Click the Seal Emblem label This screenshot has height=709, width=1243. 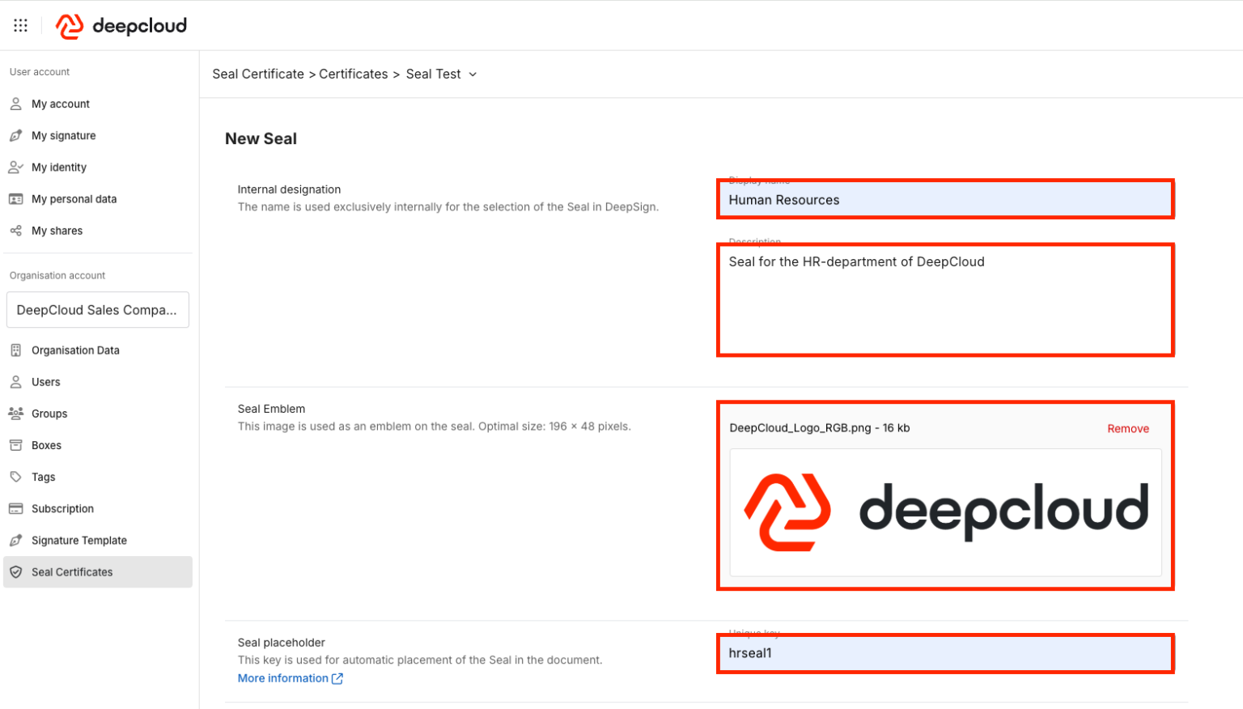coord(272,409)
